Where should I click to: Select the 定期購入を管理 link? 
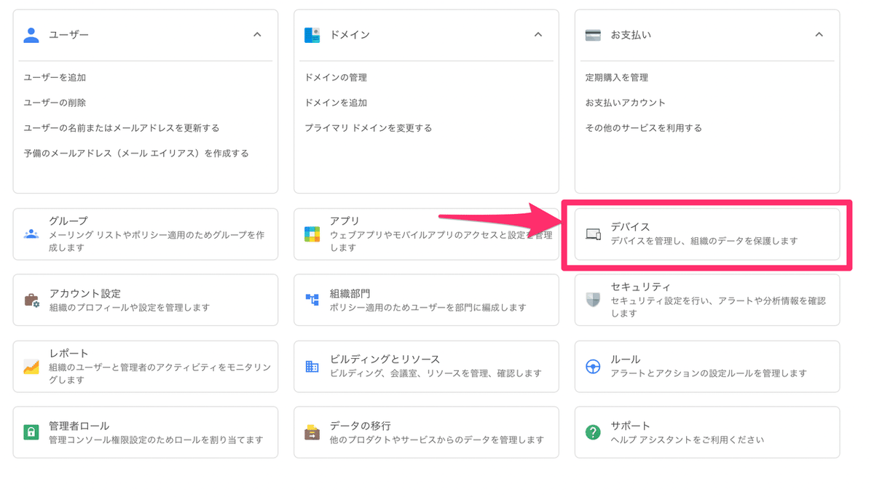click(616, 77)
